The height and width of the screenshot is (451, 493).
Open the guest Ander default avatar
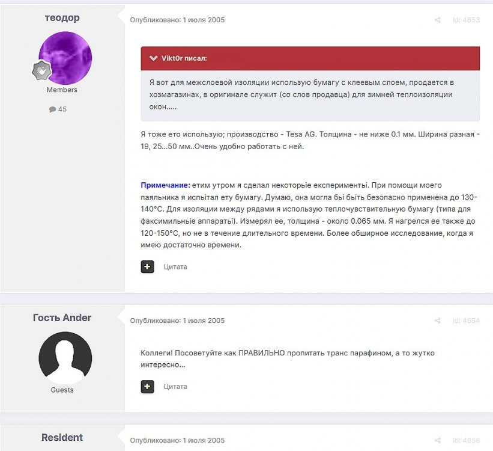click(x=65, y=358)
